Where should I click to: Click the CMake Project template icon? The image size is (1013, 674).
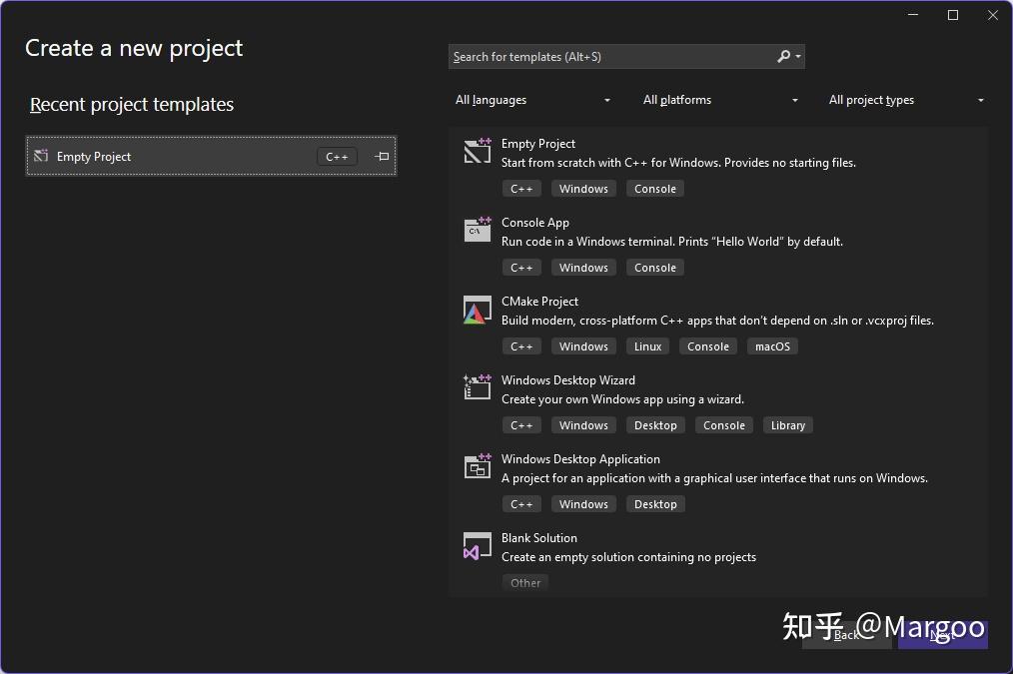tap(478, 310)
